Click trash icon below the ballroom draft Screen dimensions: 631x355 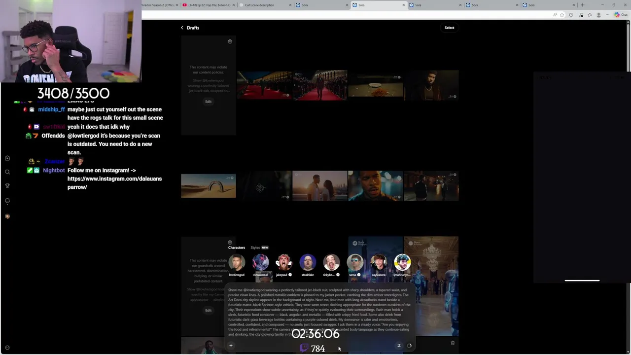(x=453, y=343)
